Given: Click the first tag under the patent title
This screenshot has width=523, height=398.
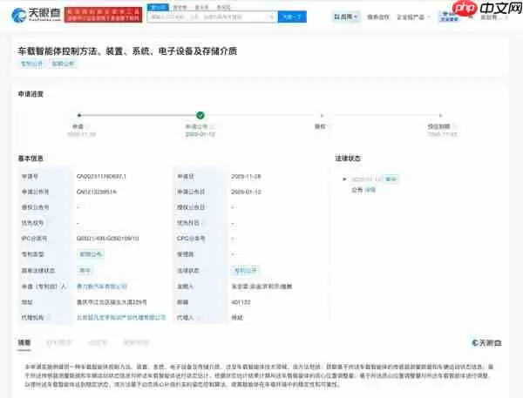Looking at the screenshot, I should (31, 64).
